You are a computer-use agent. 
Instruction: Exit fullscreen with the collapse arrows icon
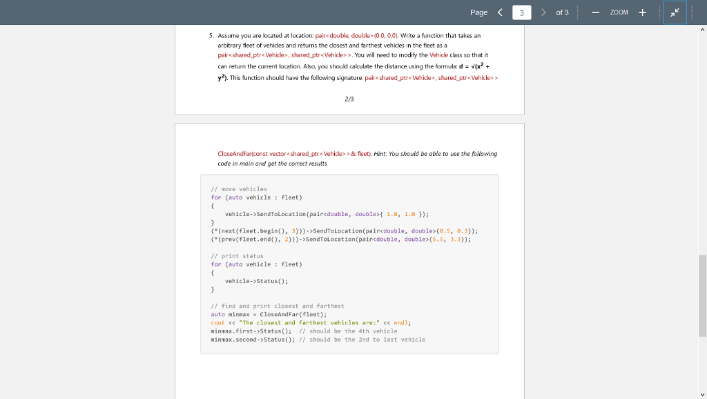pos(675,12)
